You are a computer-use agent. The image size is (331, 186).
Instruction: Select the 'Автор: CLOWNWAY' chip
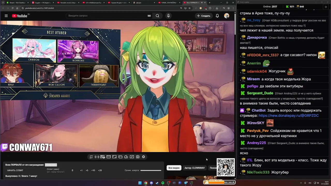[195, 168]
